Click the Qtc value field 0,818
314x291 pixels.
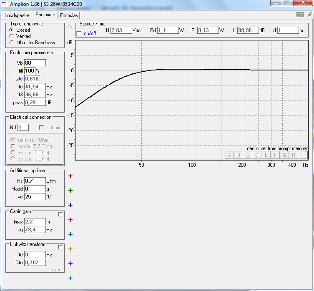click(32, 79)
